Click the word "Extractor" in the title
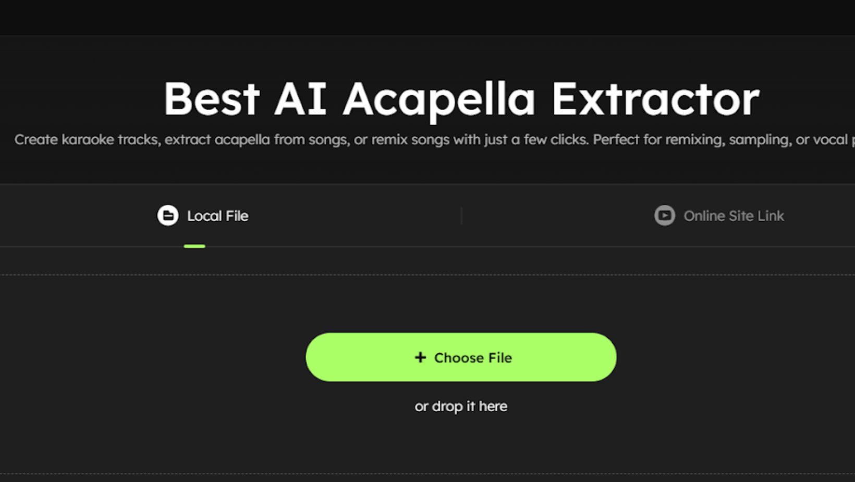Image resolution: width=855 pixels, height=482 pixels. point(655,99)
